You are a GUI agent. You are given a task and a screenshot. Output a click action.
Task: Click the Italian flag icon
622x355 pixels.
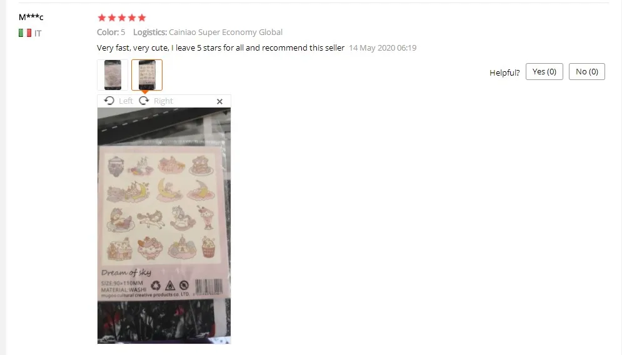point(25,33)
